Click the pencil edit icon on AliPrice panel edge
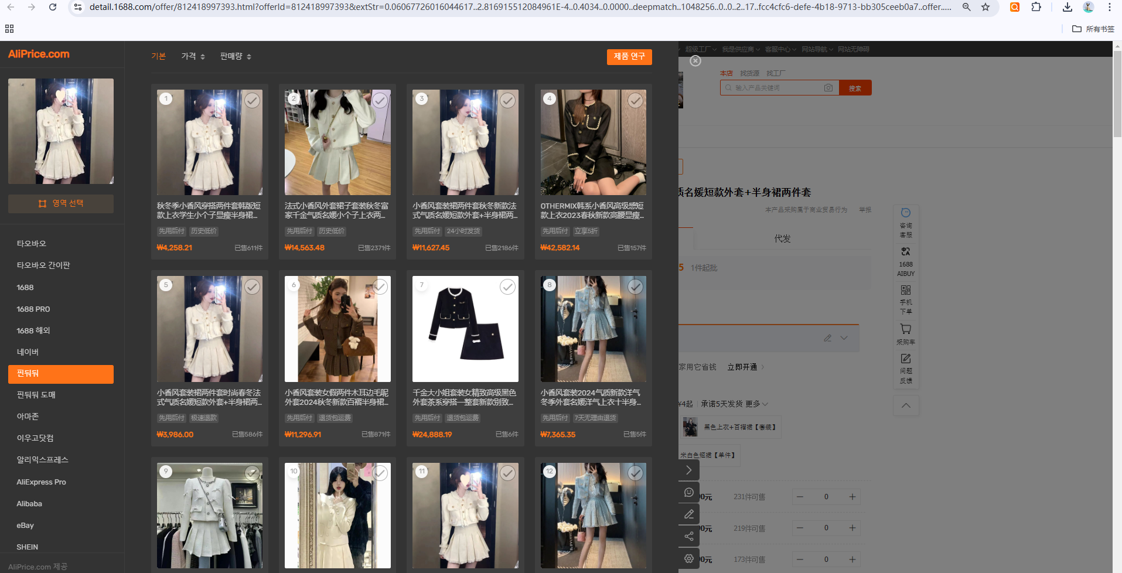Image resolution: width=1122 pixels, height=573 pixels. (689, 514)
